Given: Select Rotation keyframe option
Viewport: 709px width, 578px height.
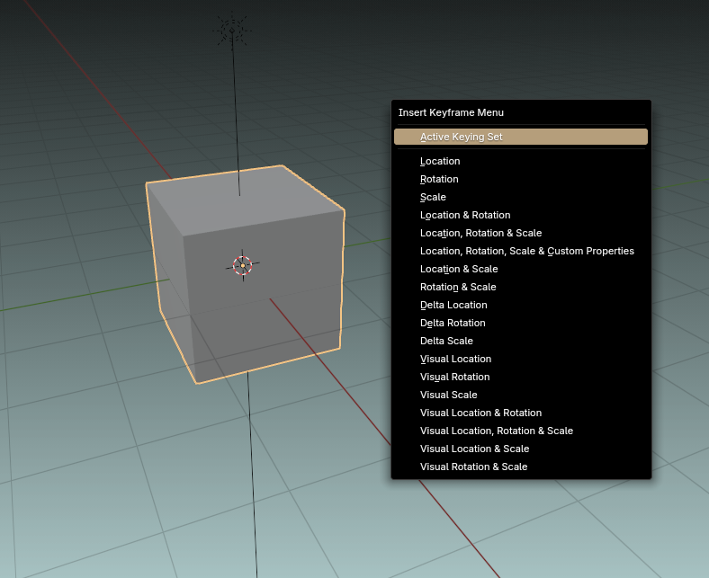Looking at the screenshot, I should pyautogui.click(x=520, y=180).
